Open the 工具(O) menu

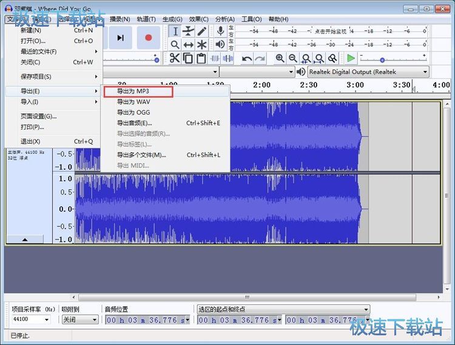point(251,19)
